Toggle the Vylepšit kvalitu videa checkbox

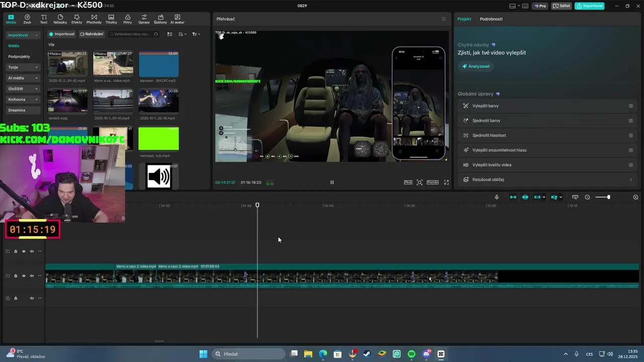coord(631,165)
